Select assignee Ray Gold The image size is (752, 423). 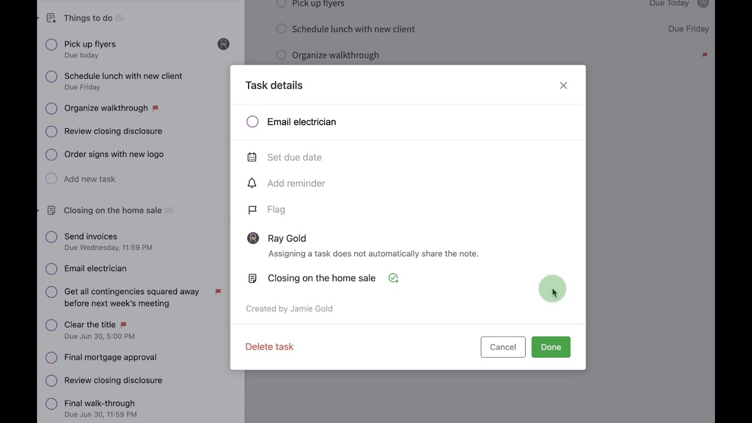pyautogui.click(x=287, y=239)
